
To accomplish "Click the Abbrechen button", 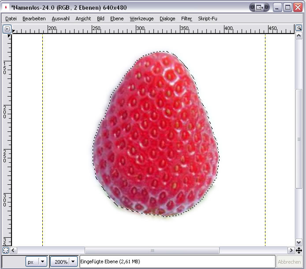I will coord(289,262).
